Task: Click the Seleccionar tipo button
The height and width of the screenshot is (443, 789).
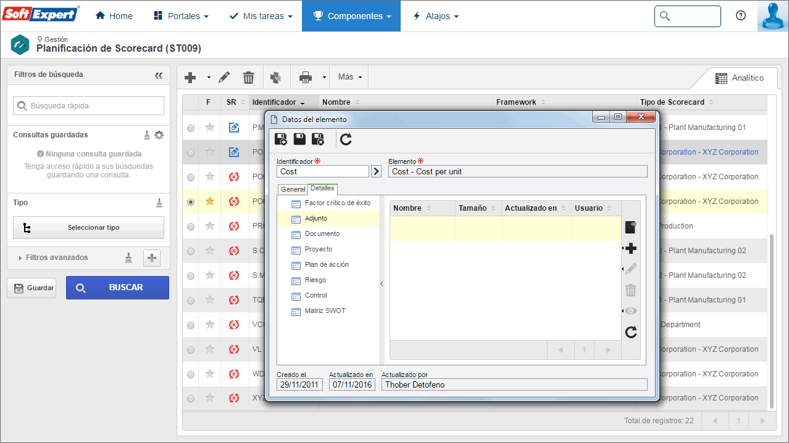Action: (x=88, y=227)
